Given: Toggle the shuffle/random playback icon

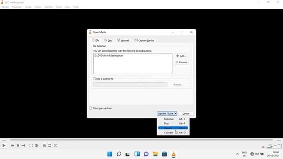Looking at the screenshot, I should click(55, 145).
